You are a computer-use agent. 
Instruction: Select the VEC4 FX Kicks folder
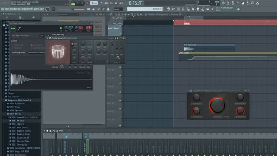tap(18, 120)
